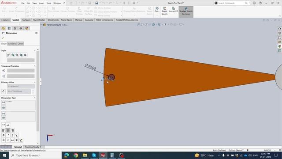Click the Save Style icon
The height and width of the screenshot is (159, 282).
[x=21, y=55]
